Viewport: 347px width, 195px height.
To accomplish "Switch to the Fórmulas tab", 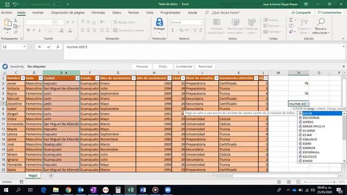I will [x=98, y=12].
